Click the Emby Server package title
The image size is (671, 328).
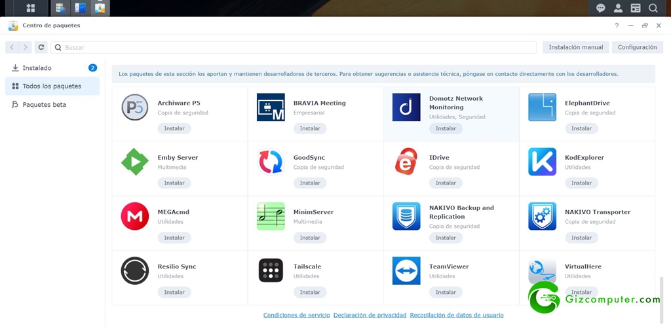coord(178,157)
